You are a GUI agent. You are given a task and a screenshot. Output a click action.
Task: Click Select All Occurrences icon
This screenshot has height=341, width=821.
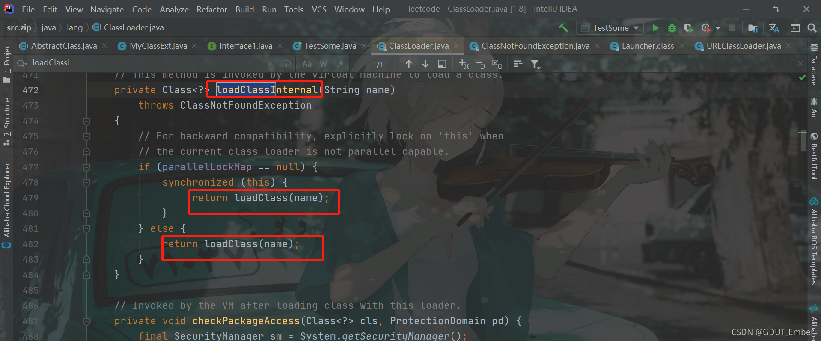(497, 64)
